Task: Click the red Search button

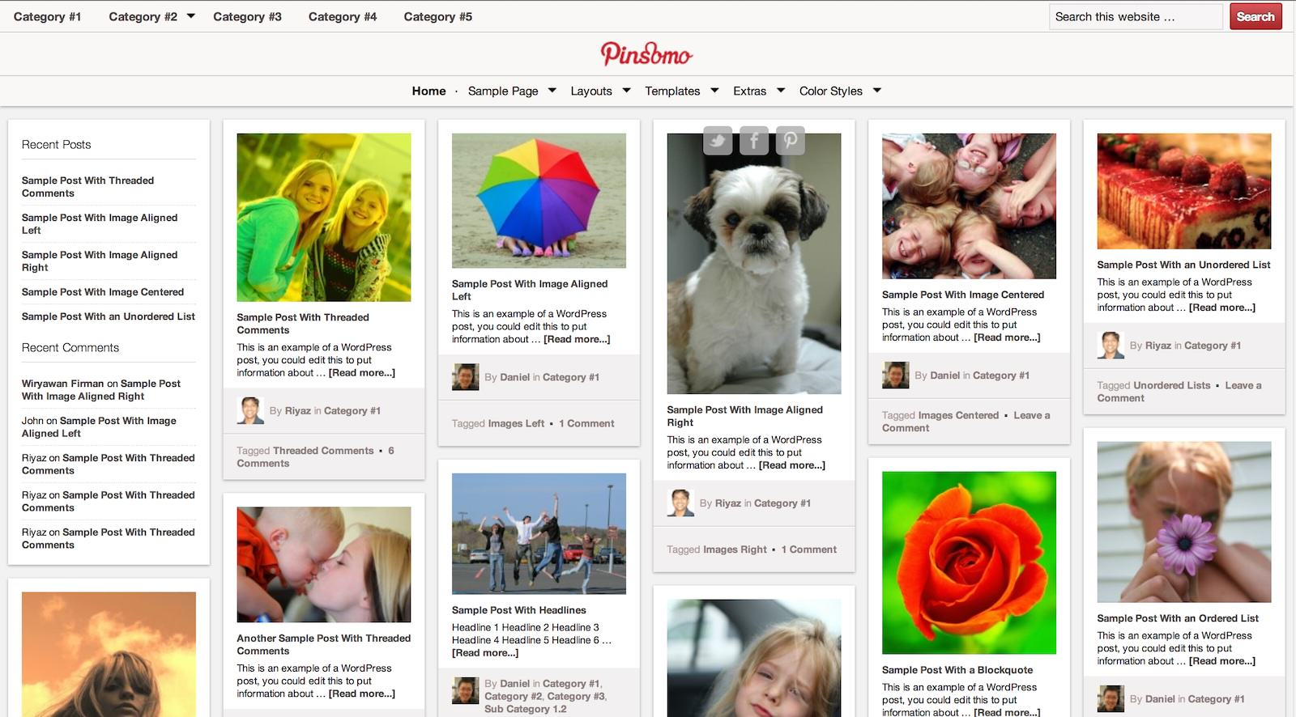Action: [1255, 16]
